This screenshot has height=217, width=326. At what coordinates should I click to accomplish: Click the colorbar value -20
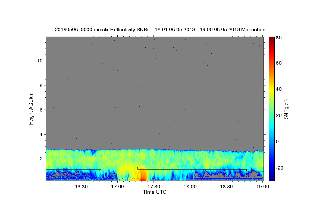click(x=280, y=168)
